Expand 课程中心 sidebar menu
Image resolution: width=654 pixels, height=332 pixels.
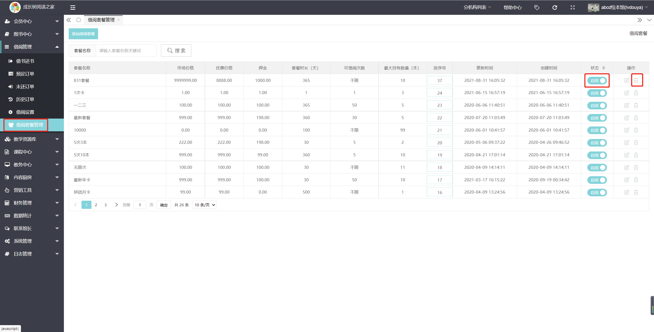coord(32,152)
